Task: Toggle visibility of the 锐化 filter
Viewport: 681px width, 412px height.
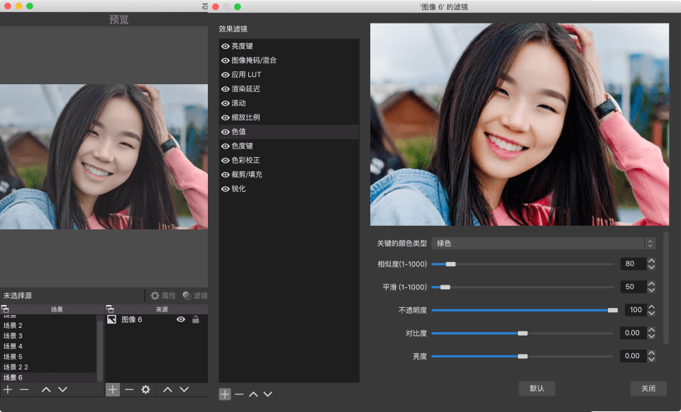Action: pyautogui.click(x=226, y=189)
